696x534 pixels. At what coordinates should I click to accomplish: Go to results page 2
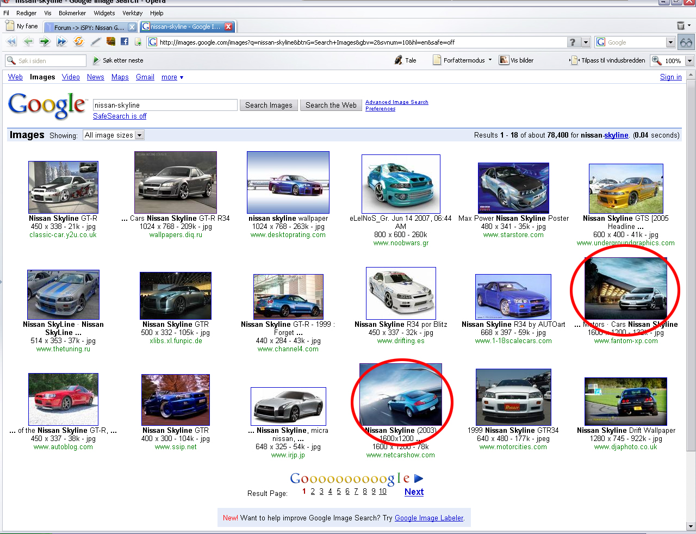(313, 492)
